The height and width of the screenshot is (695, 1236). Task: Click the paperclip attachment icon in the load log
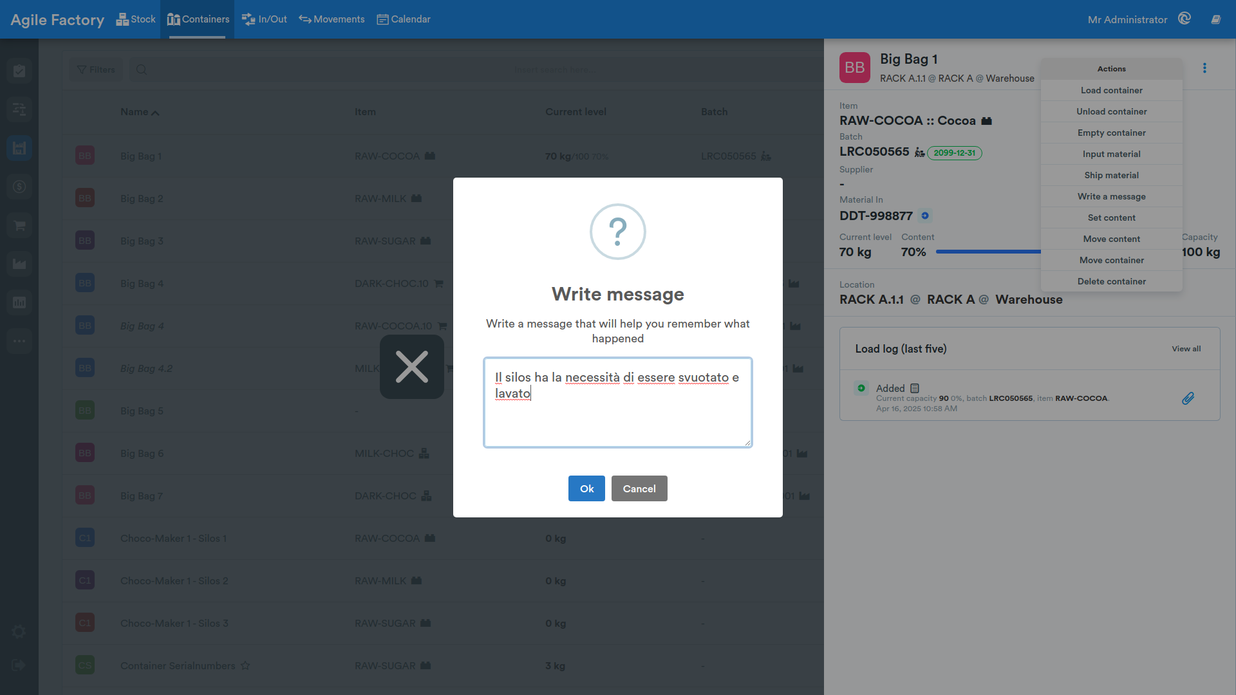[x=1188, y=398]
